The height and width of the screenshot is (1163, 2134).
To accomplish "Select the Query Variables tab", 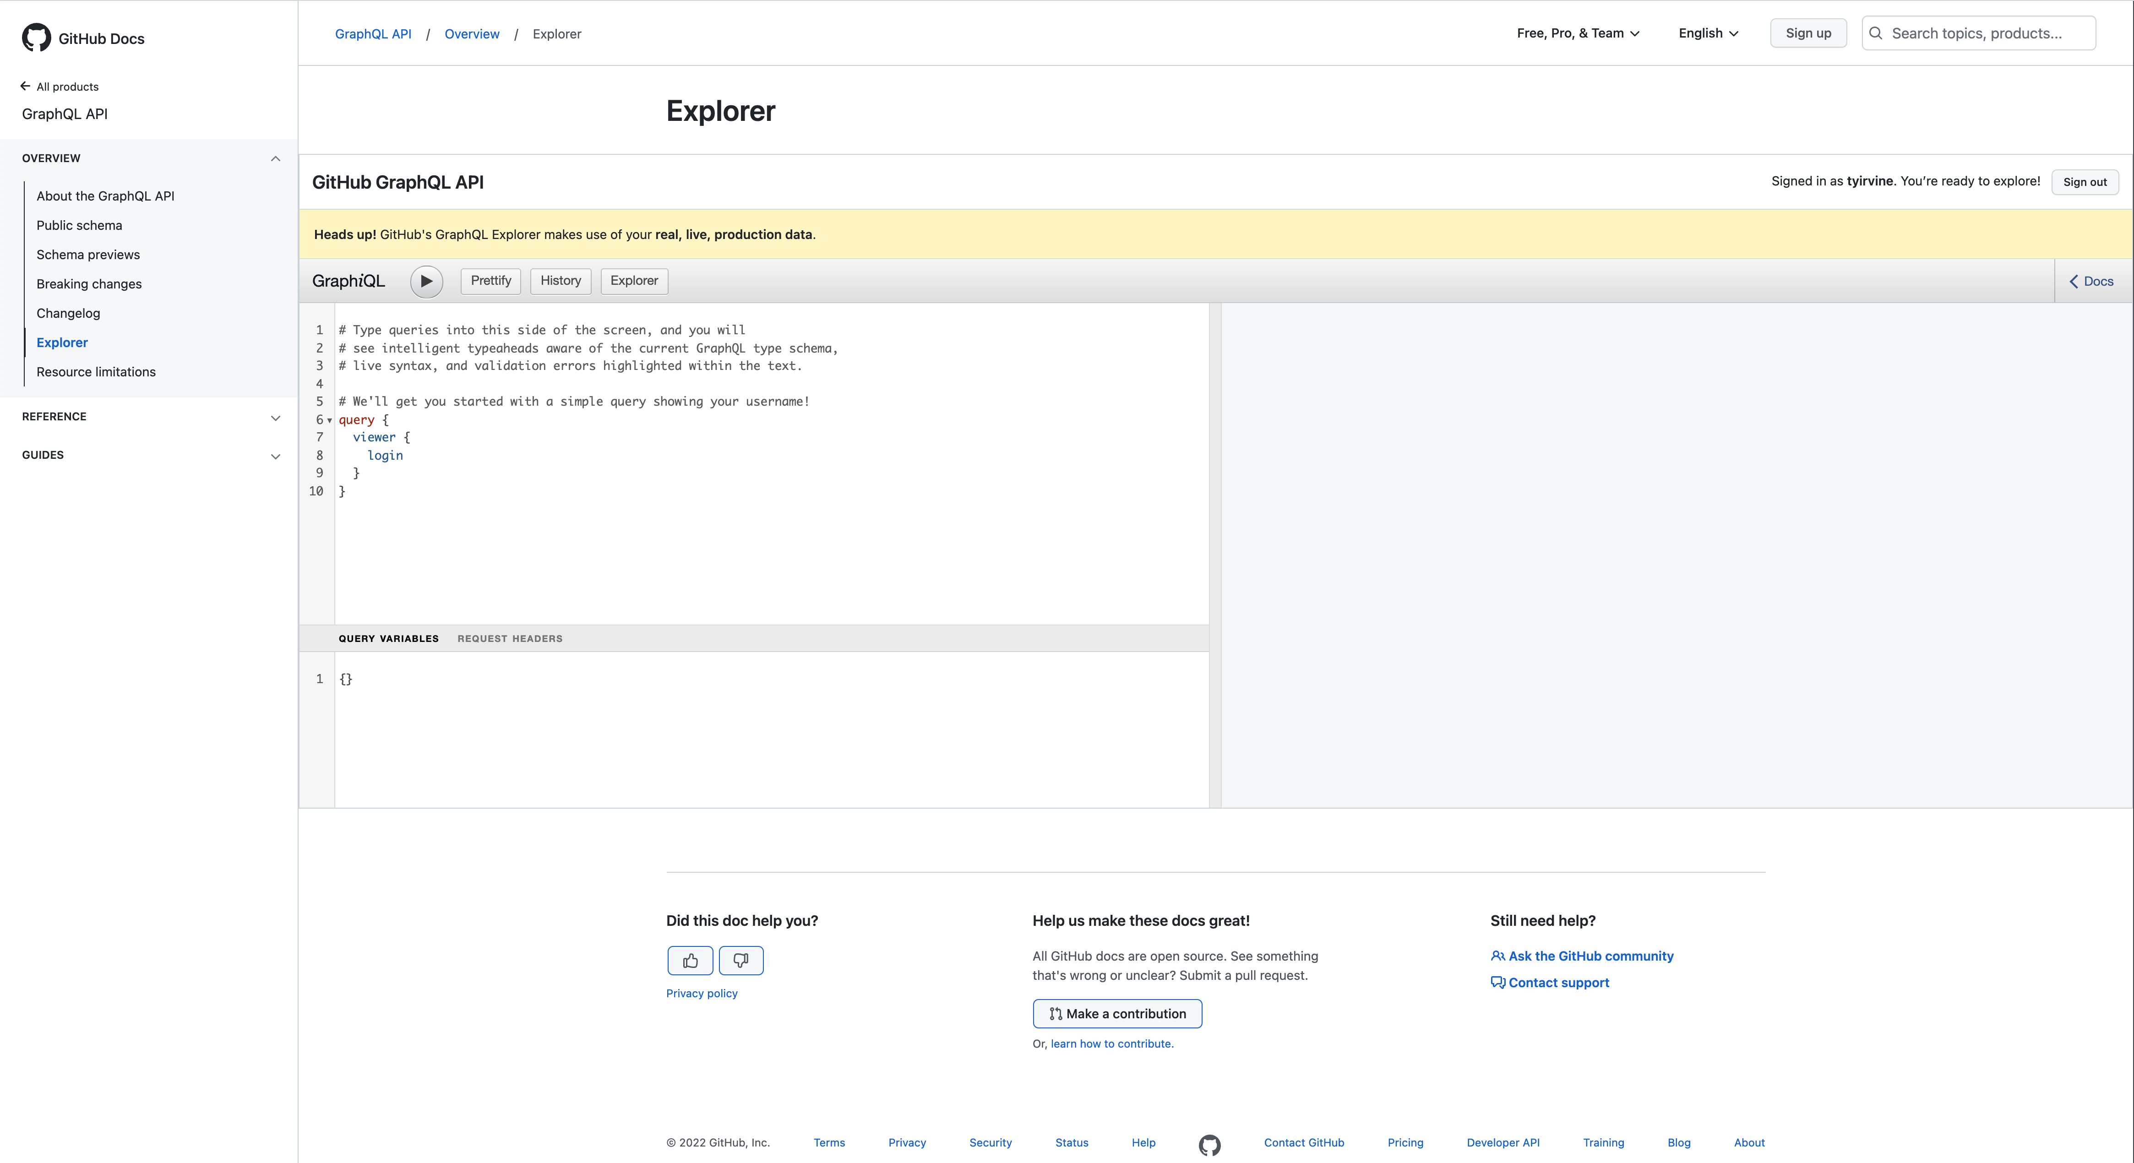I will tap(388, 639).
